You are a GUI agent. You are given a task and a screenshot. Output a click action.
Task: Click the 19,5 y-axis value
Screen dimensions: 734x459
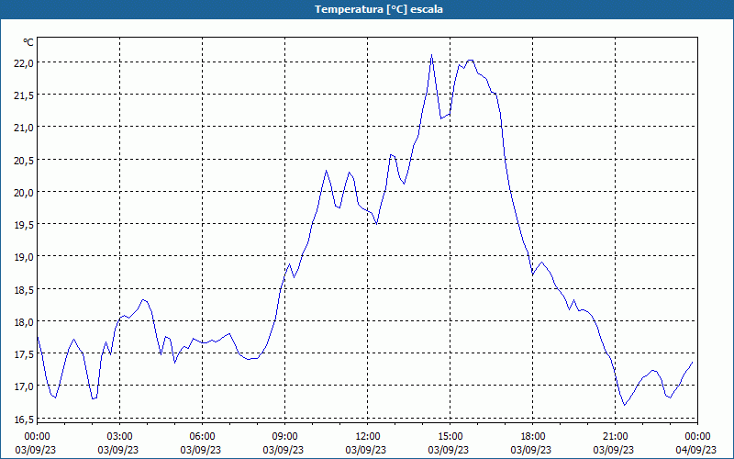(23, 225)
